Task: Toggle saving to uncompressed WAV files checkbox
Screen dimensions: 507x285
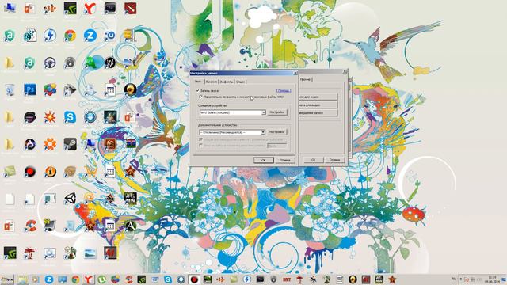Action: pos(200,97)
